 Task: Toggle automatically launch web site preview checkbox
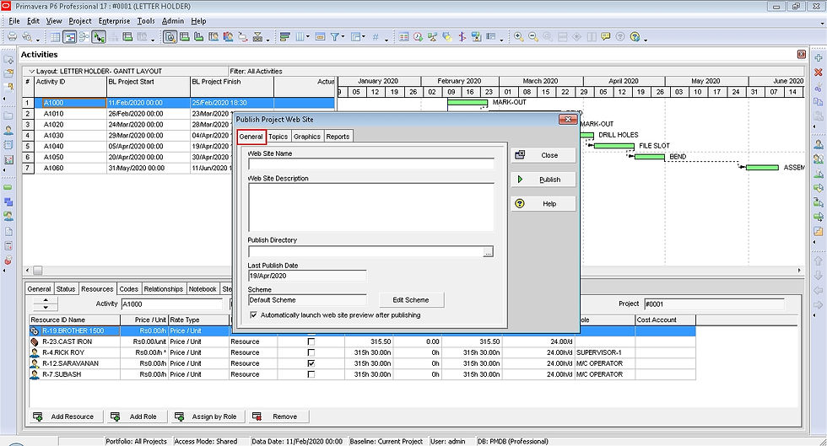(254, 314)
